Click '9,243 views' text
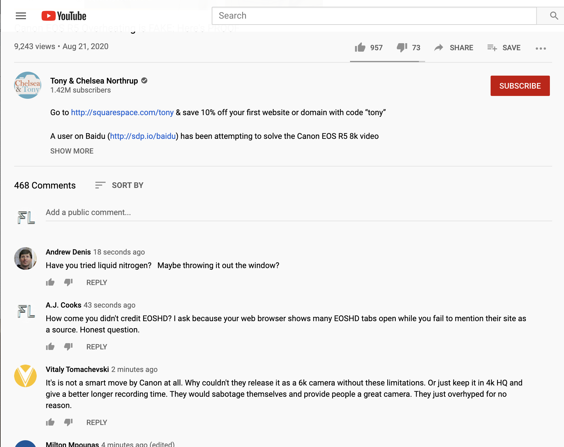Screen dimensions: 564x447 tap(35, 46)
